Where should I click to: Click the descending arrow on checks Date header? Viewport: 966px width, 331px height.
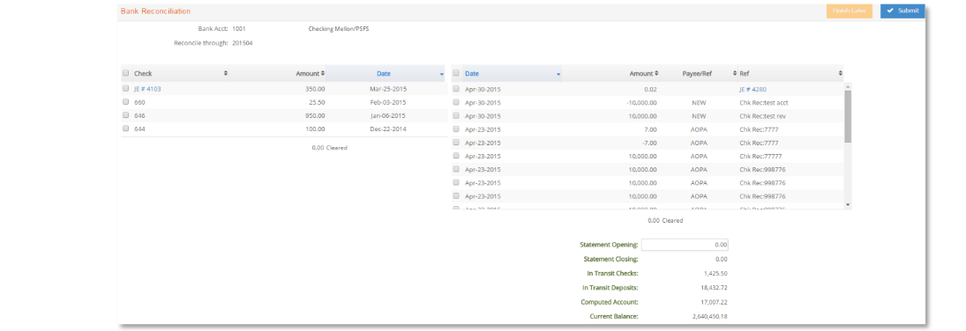pyautogui.click(x=442, y=75)
